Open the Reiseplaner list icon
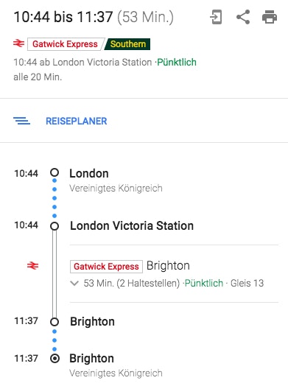The image size is (288, 386). click(21, 121)
